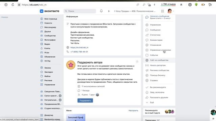Image resolution: width=216 pixels, height=121 pixels.
Task: Click Рассказать друзьям
Action: click(159, 97)
